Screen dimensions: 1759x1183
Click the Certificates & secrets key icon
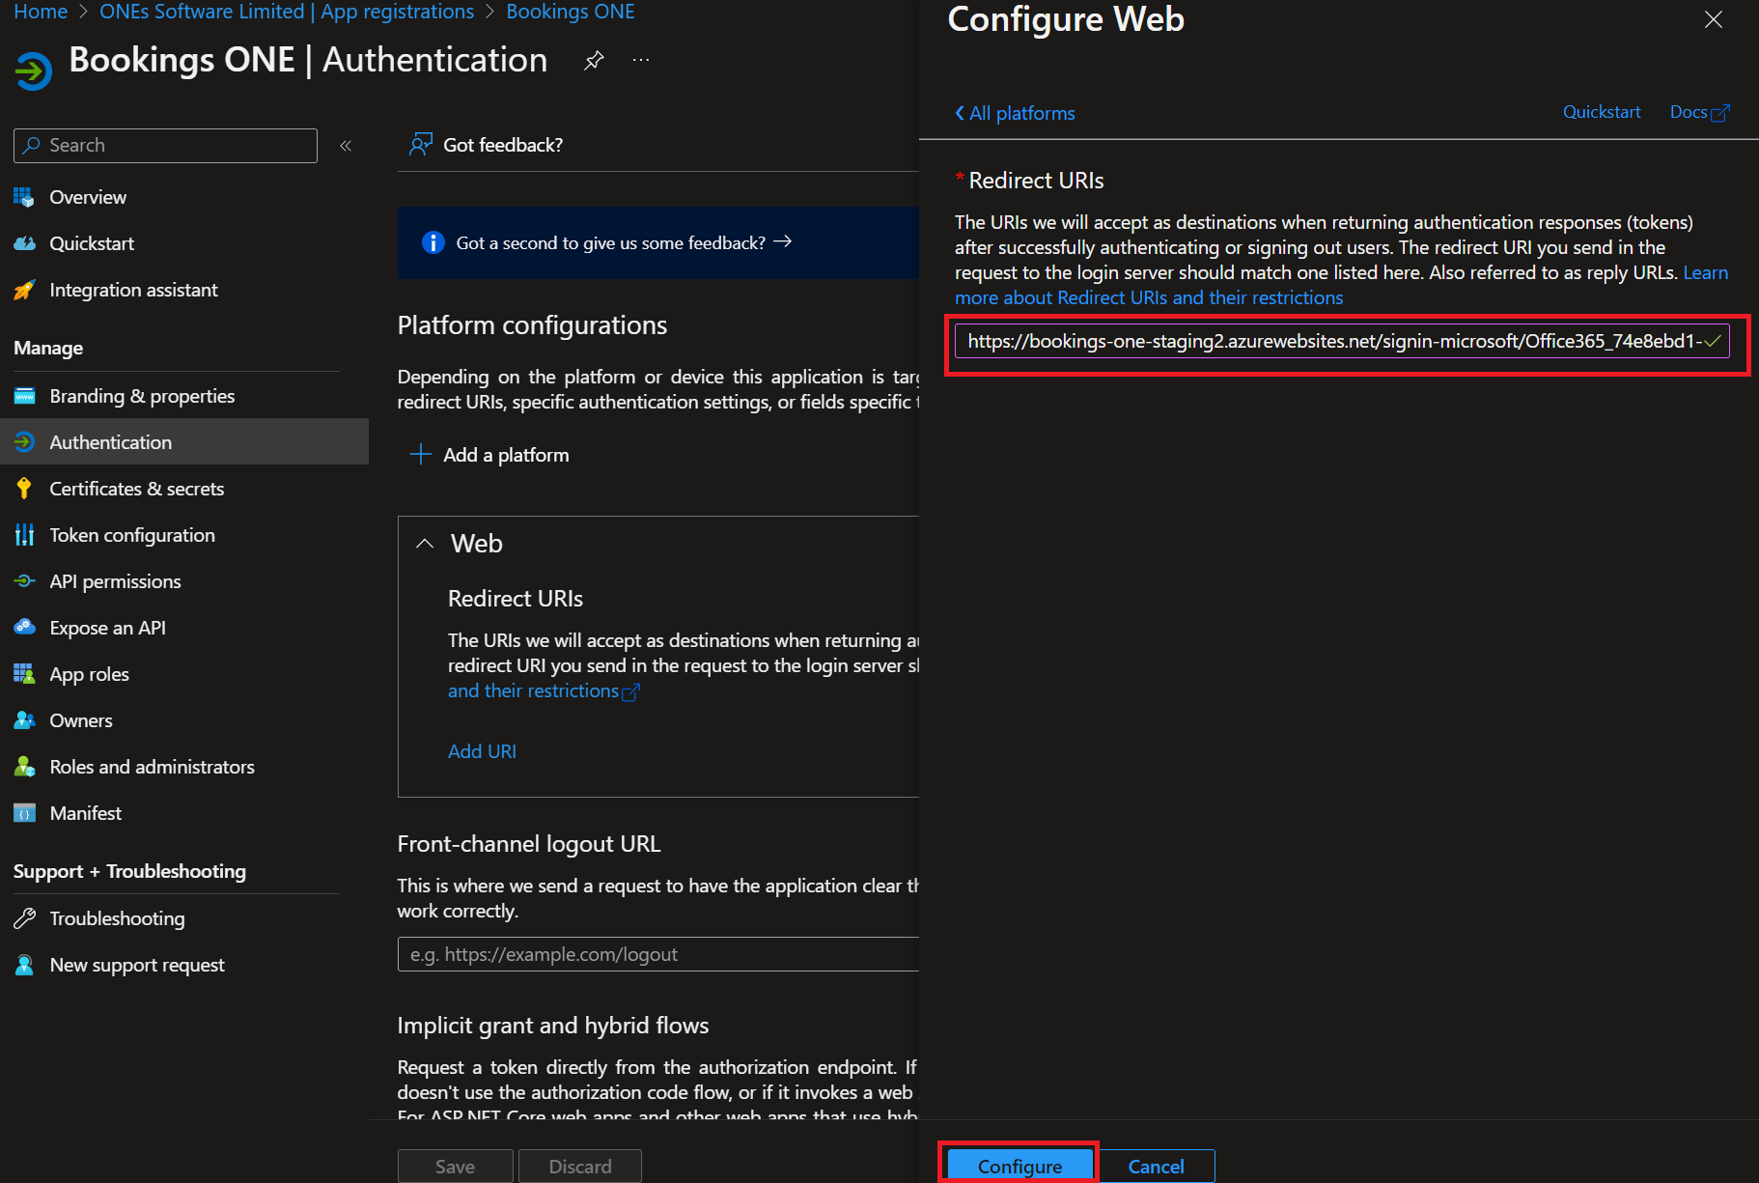24,489
